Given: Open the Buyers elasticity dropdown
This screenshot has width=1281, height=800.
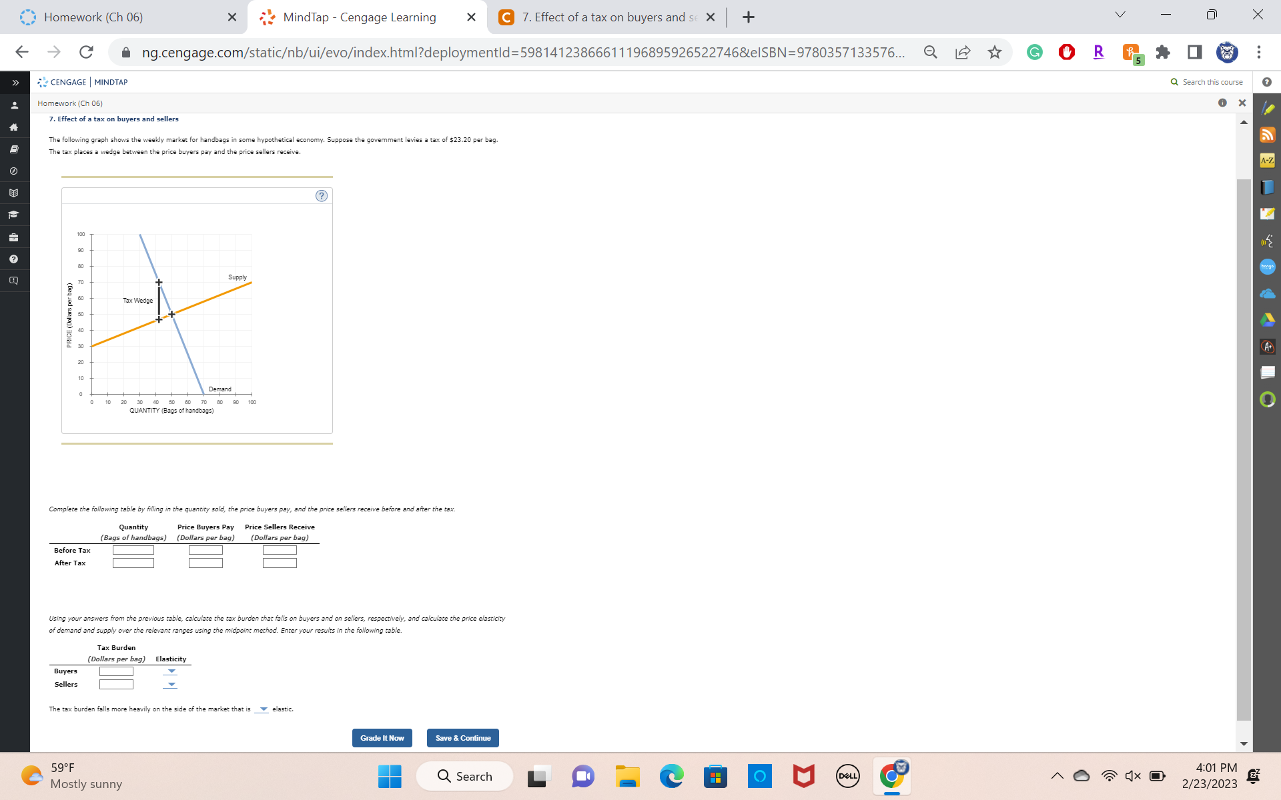Looking at the screenshot, I should pos(170,671).
